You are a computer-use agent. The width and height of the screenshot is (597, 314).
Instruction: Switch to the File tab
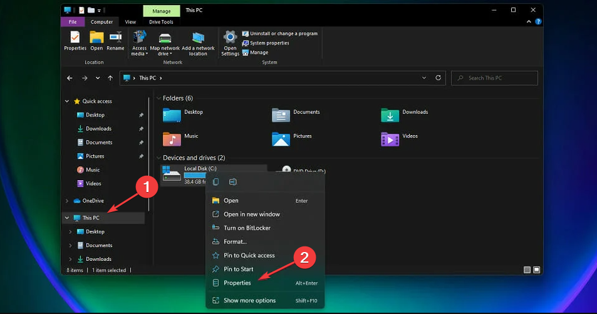tap(73, 22)
